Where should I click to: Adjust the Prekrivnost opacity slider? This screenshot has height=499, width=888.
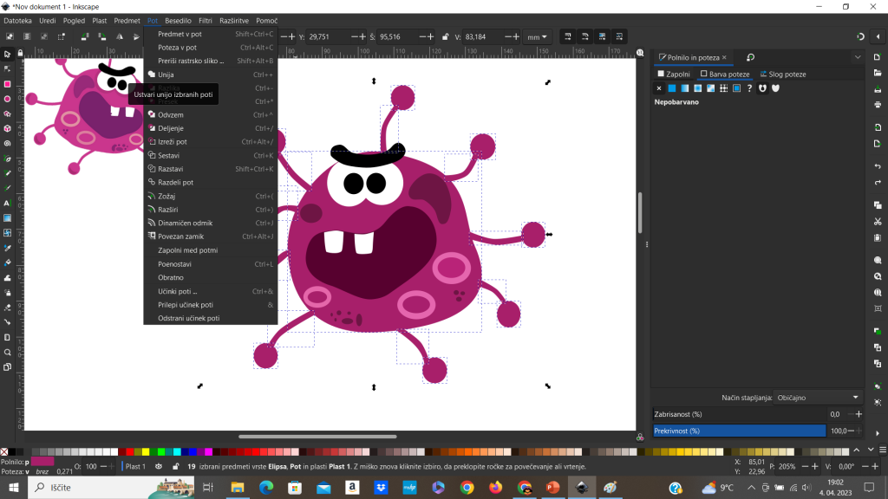tap(740, 431)
